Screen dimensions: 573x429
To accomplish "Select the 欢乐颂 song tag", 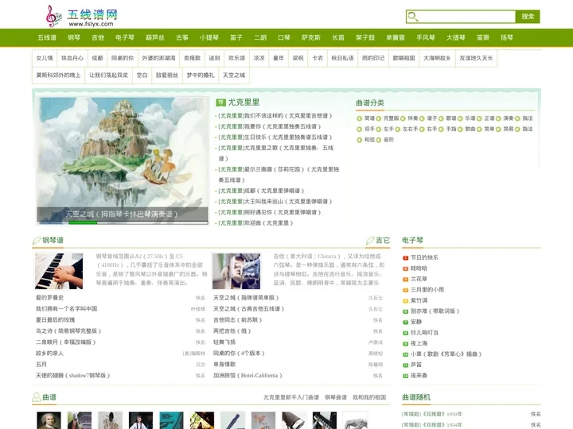I will [237, 58].
